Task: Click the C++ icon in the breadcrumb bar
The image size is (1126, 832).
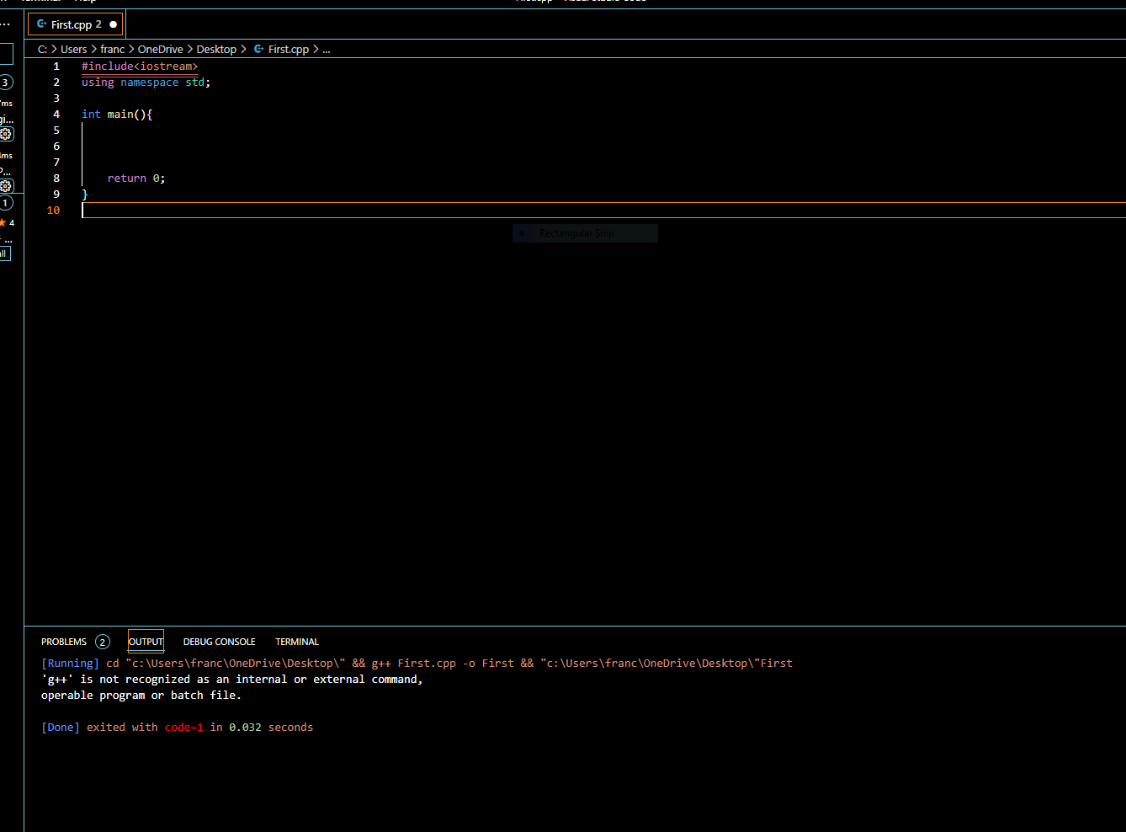Action: click(259, 50)
